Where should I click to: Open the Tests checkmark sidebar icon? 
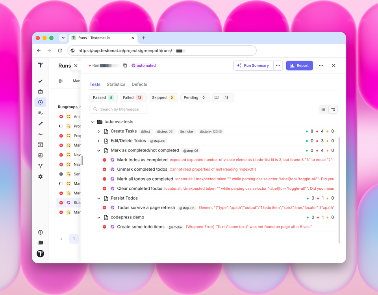pyautogui.click(x=40, y=81)
